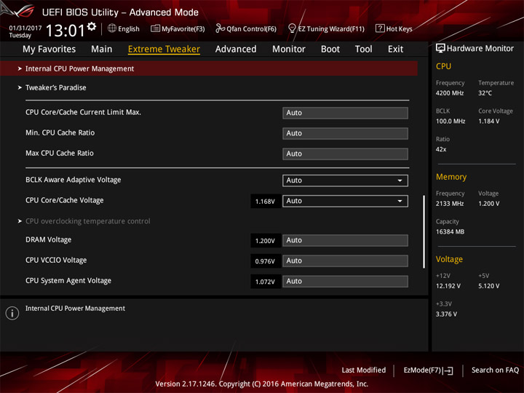The height and width of the screenshot is (393, 524).
Task: Click the 01/31/2017 Tuesday date
Action: tap(25, 31)
